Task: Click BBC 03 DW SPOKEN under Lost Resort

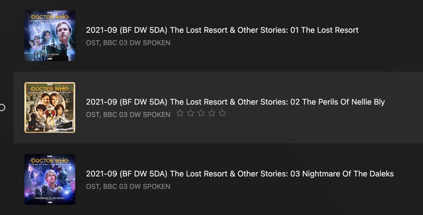Action: pos(136,43)
